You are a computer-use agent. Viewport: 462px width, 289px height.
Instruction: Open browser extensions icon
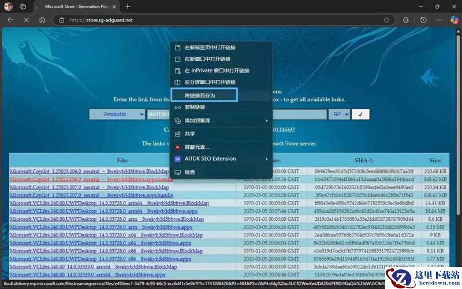point(406,20)
